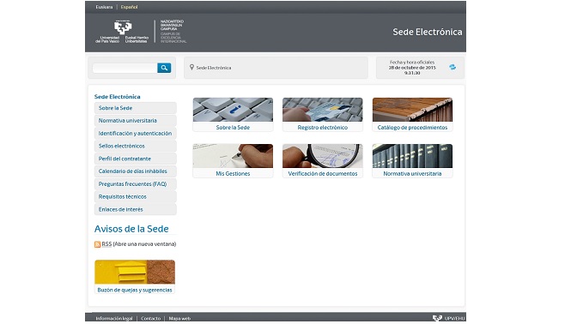
Task: Go to Perfil del contratante
Action: pos(136,159)
